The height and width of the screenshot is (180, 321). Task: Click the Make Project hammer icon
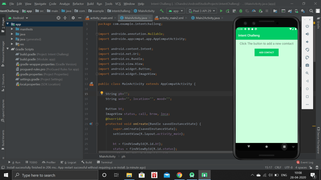(162, 11)
